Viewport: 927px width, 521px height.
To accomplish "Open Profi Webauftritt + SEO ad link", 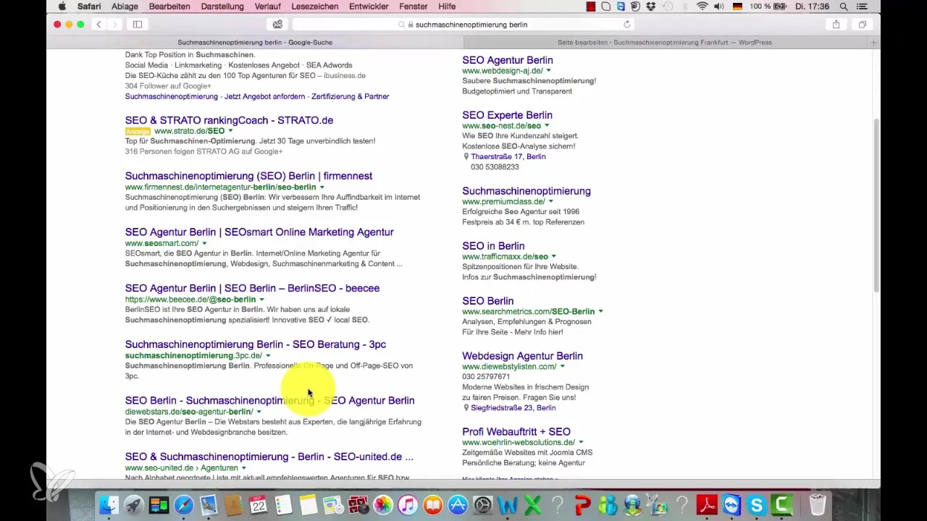I will click(516, 432).
